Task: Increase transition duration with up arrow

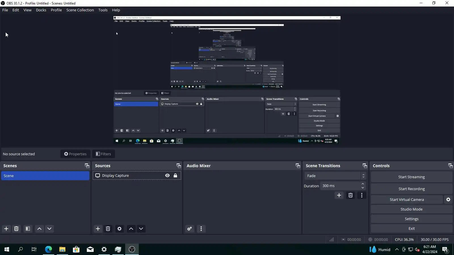Action: 363,184
